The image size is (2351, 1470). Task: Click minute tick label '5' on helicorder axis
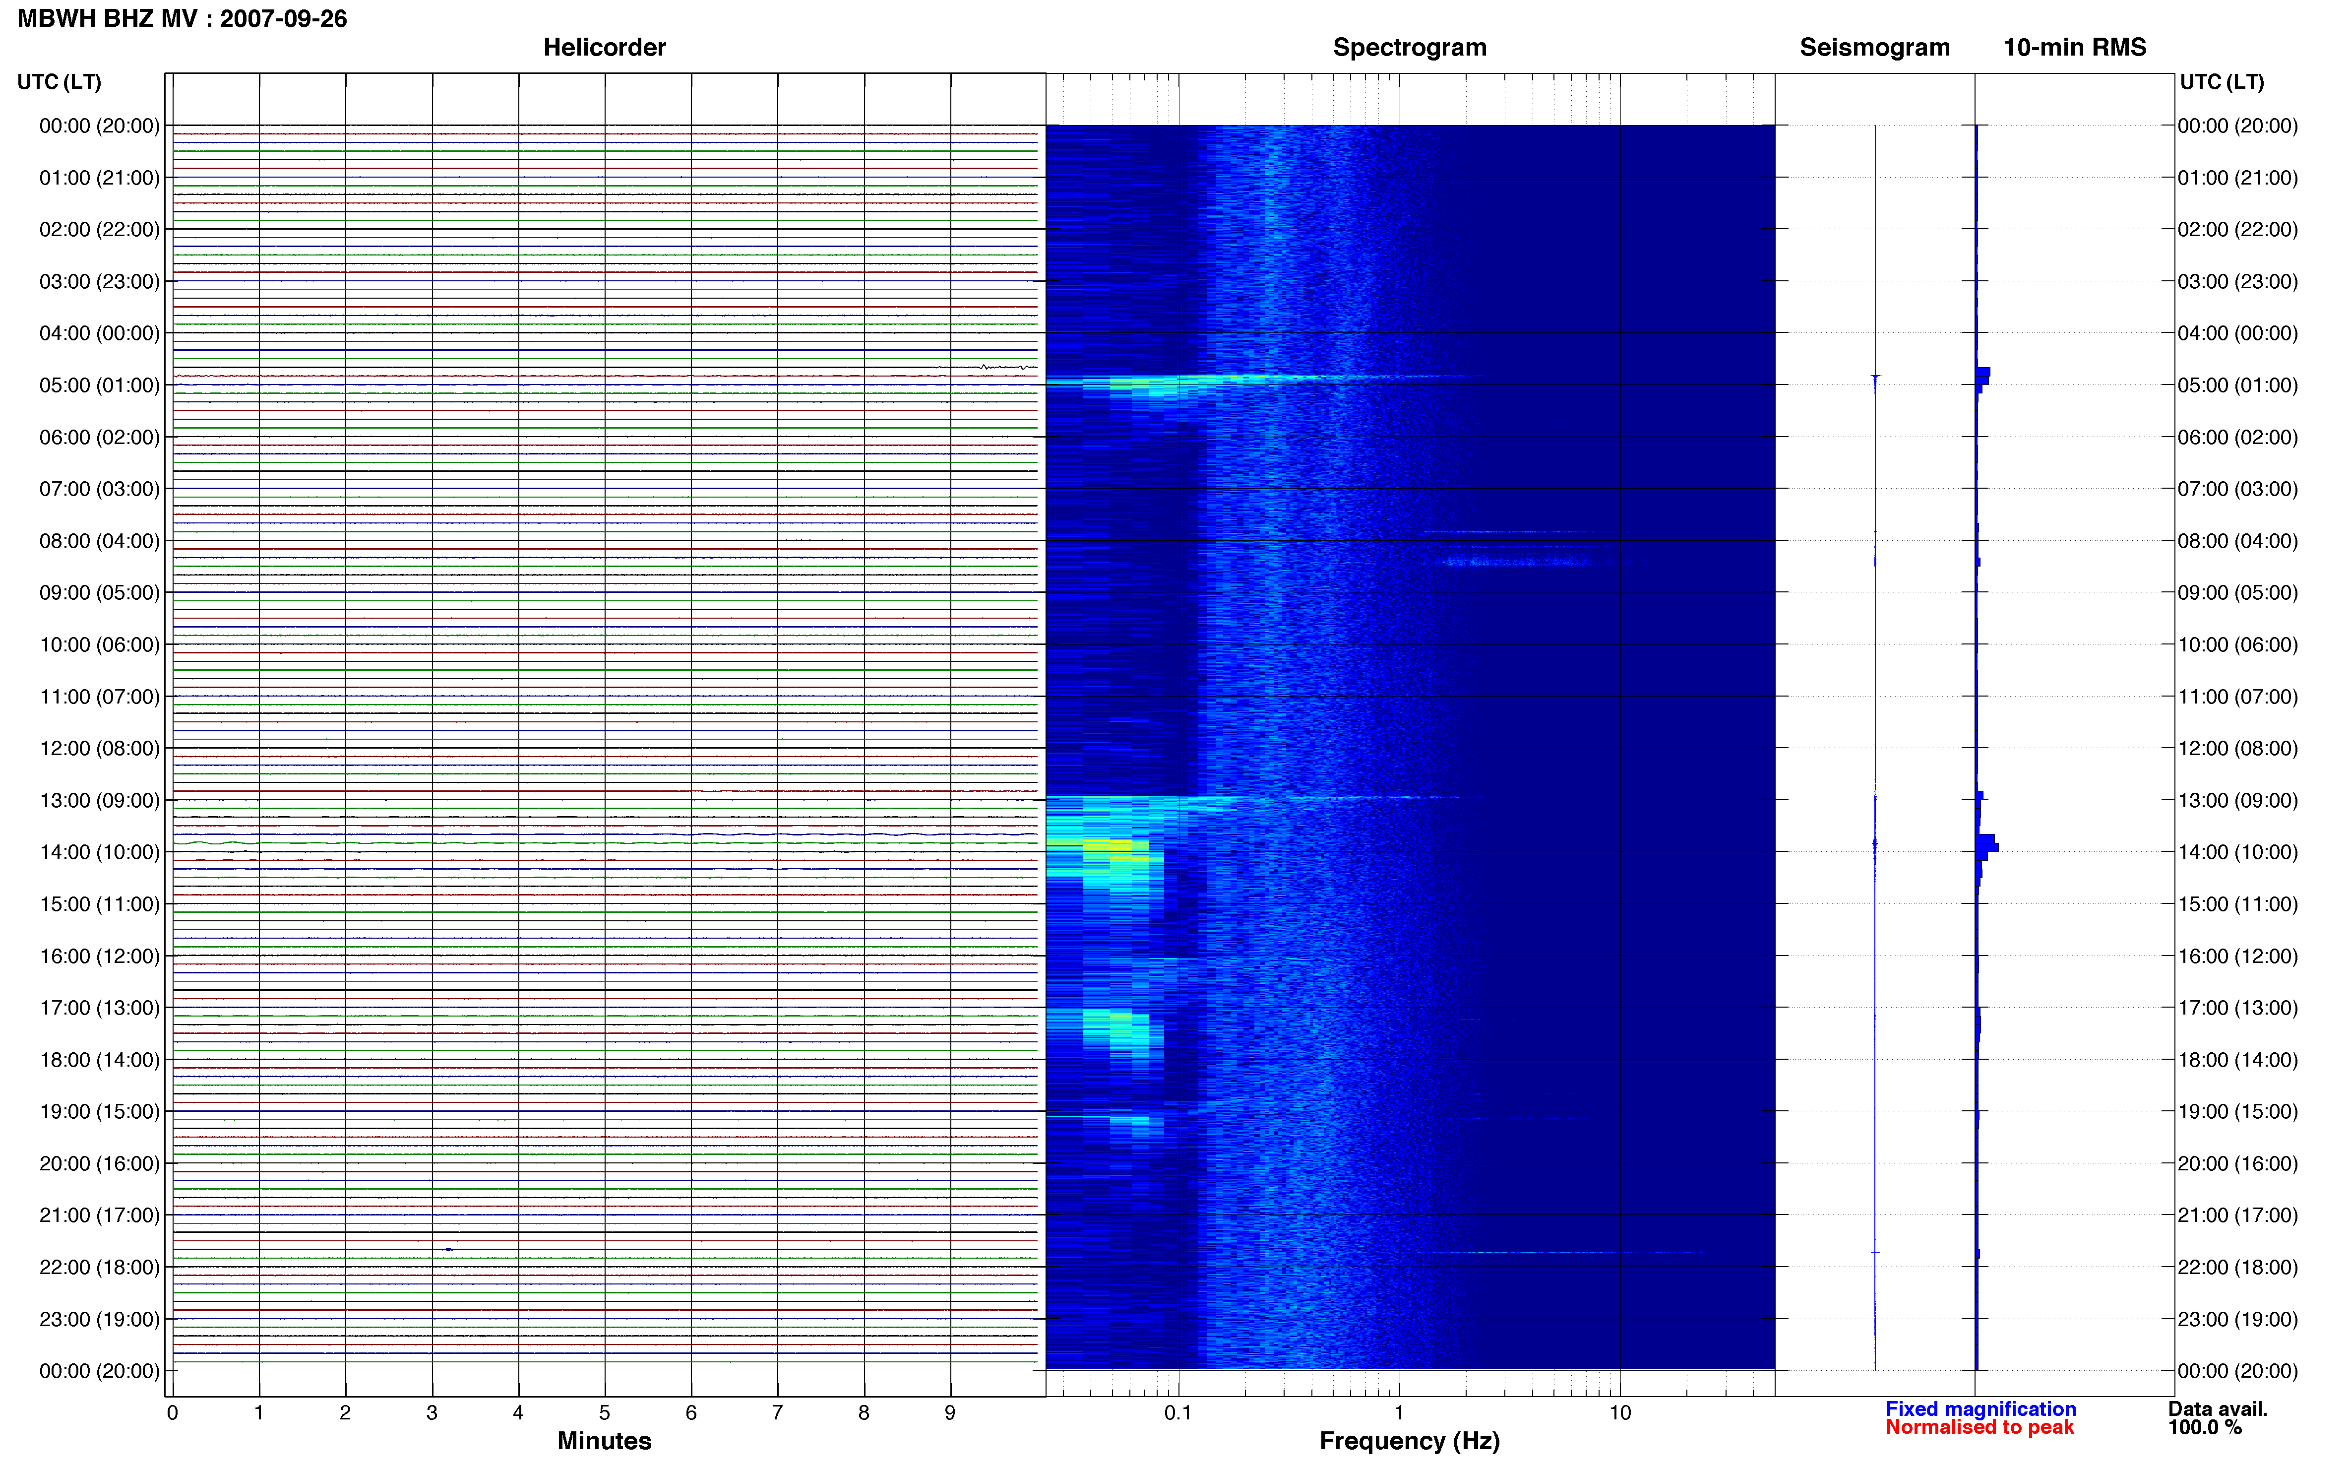(605, 1412)
